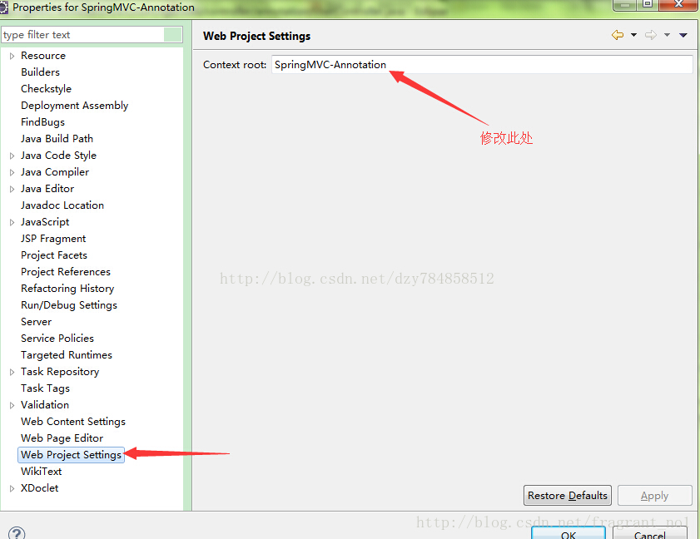Select XDoclet entry
700x539 pixels.
[x=39, y=488]
